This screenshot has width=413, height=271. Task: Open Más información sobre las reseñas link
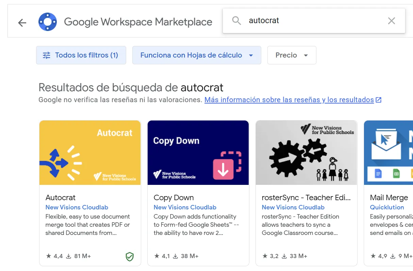[289, 100]
